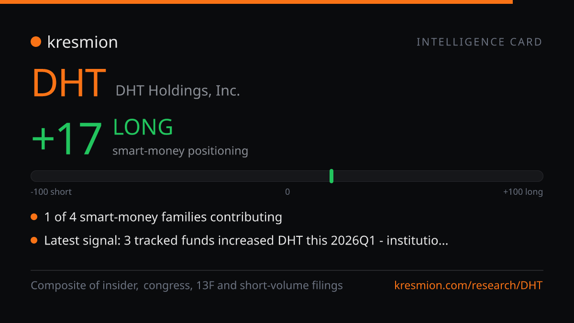Expand the truncated Latest signal text
574x323 pixels.
tap(246, 240)
